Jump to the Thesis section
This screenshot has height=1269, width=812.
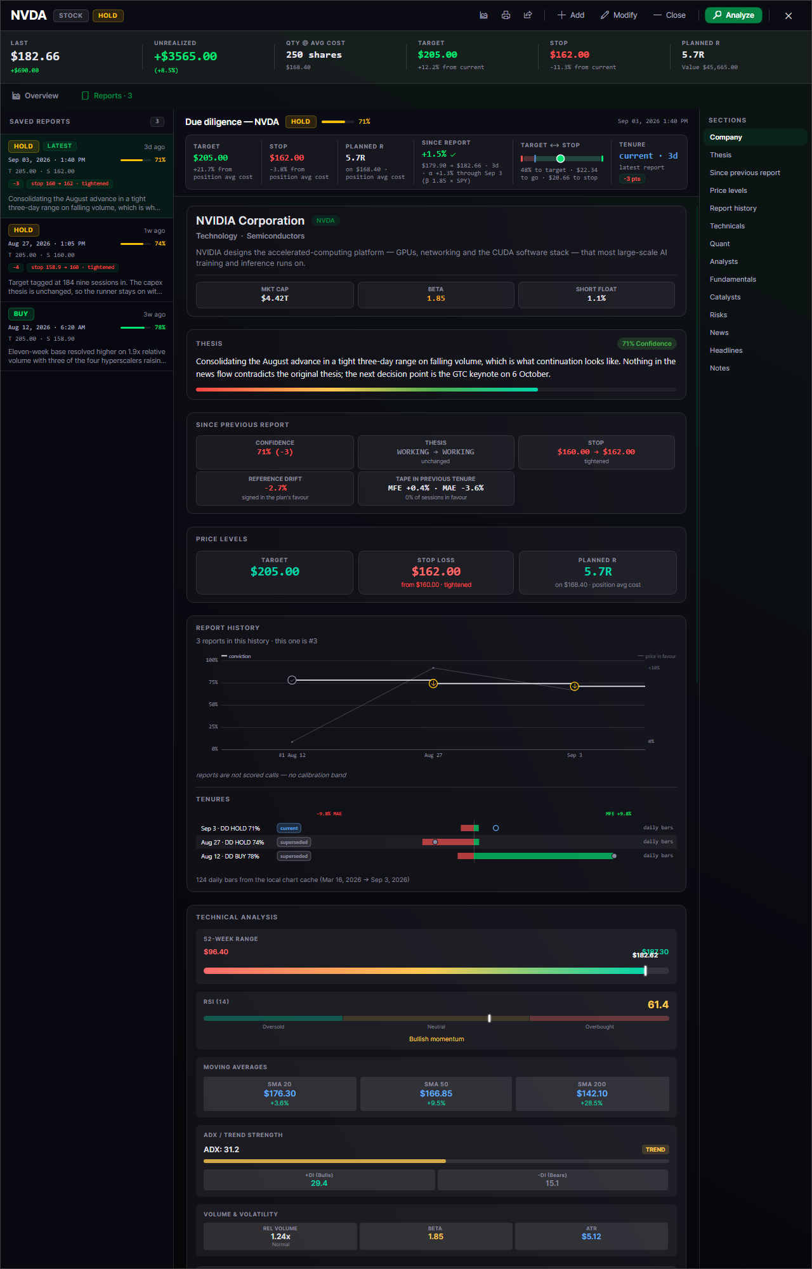755,155
